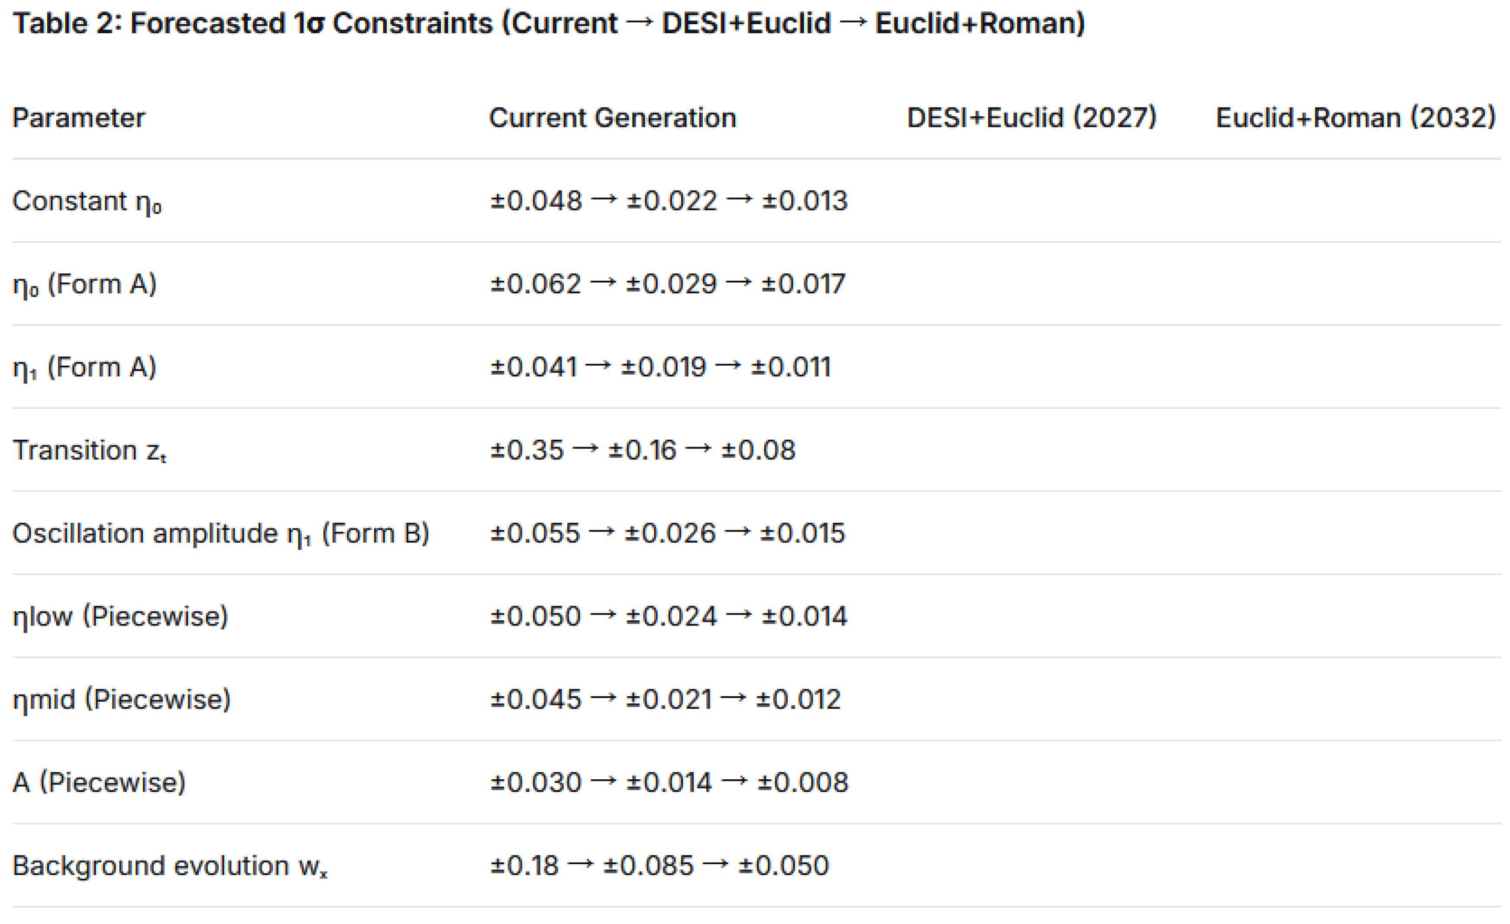Click the Current Generation column header
1510x924 pixels.
(612, 118)
